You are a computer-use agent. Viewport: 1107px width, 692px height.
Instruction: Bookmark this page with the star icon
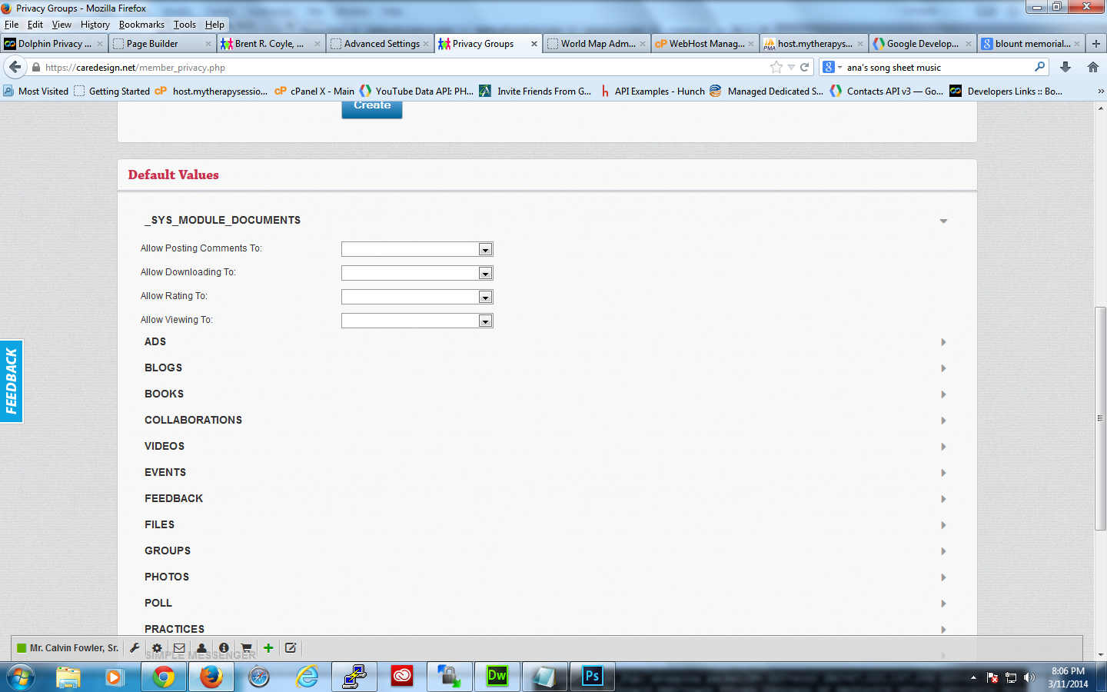click(x=776, y=67)
